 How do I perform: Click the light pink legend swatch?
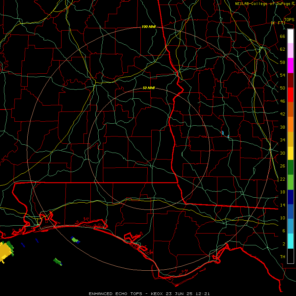(x=290, y=51)
